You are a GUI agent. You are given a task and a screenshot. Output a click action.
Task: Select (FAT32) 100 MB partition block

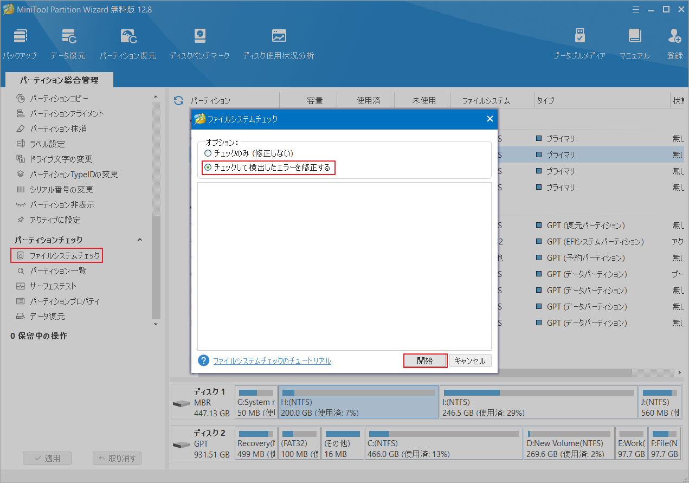299,443
